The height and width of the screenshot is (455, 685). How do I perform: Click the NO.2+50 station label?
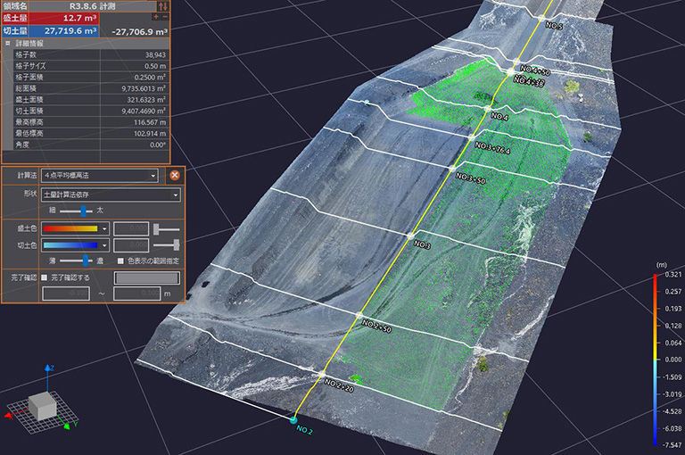click(376, 326)
